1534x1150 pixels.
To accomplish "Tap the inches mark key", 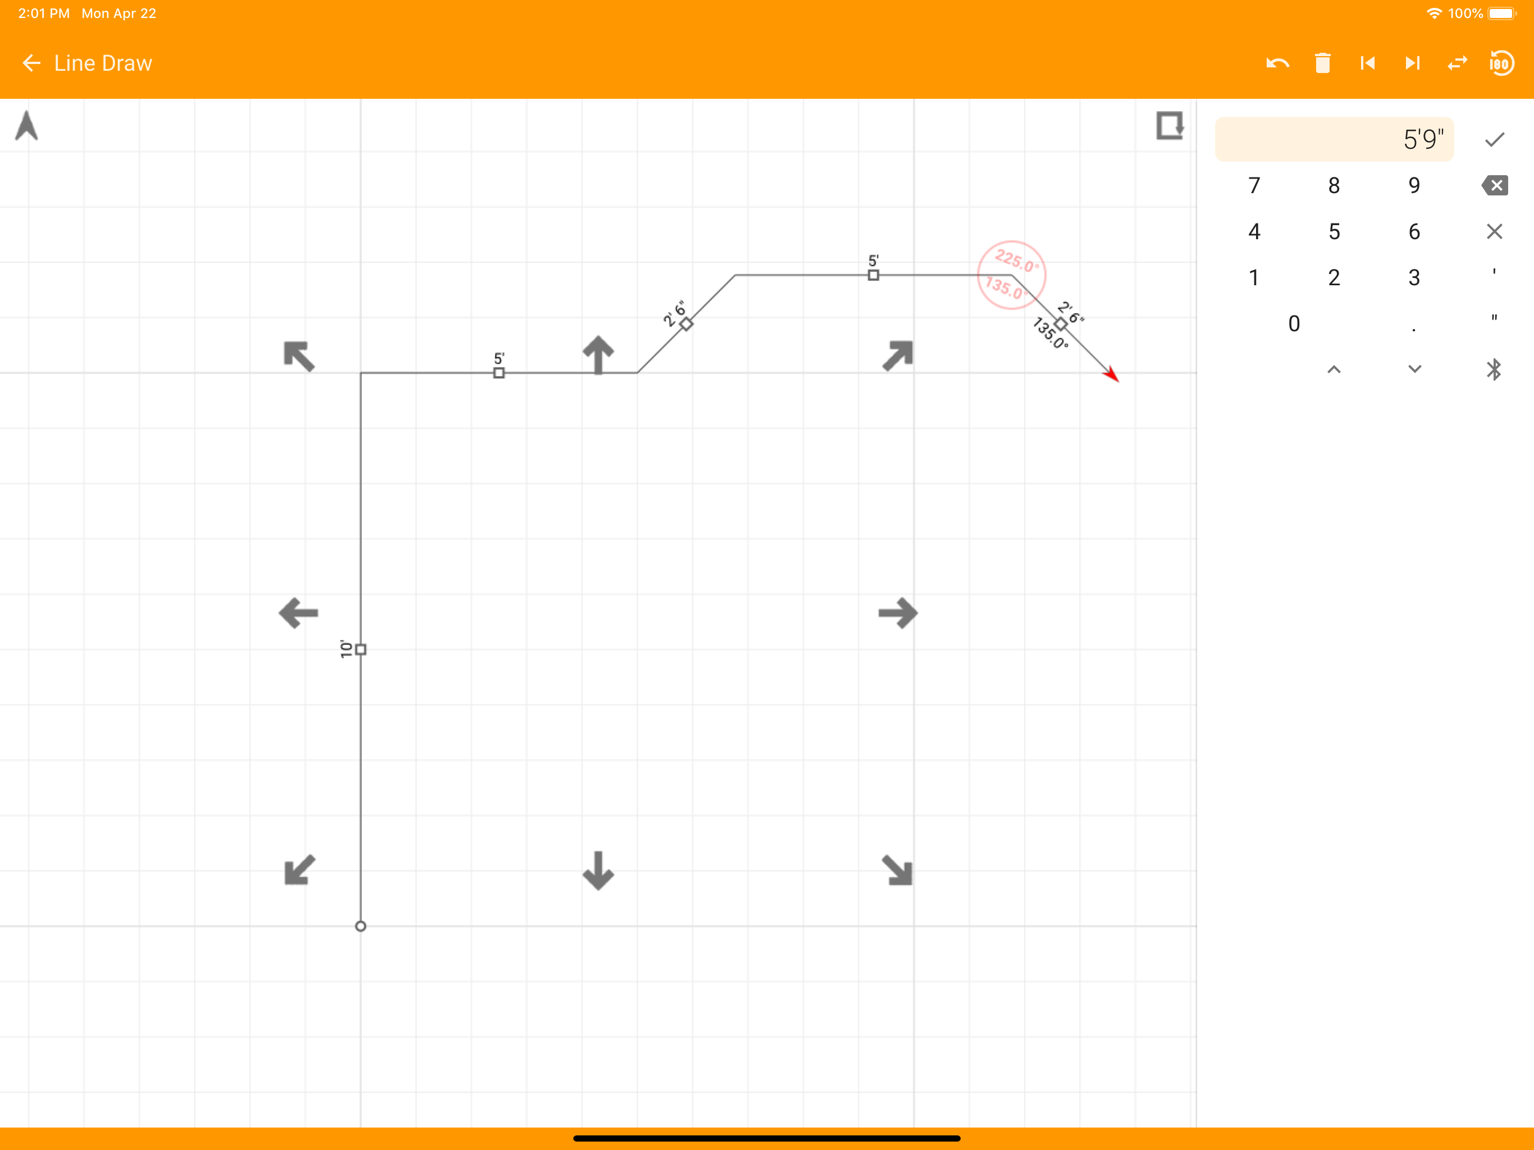I will pos(1494,319).
